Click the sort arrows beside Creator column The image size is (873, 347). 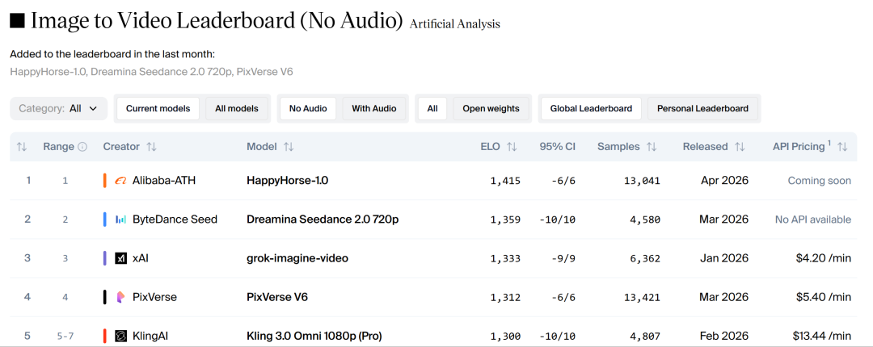point(151,147)
